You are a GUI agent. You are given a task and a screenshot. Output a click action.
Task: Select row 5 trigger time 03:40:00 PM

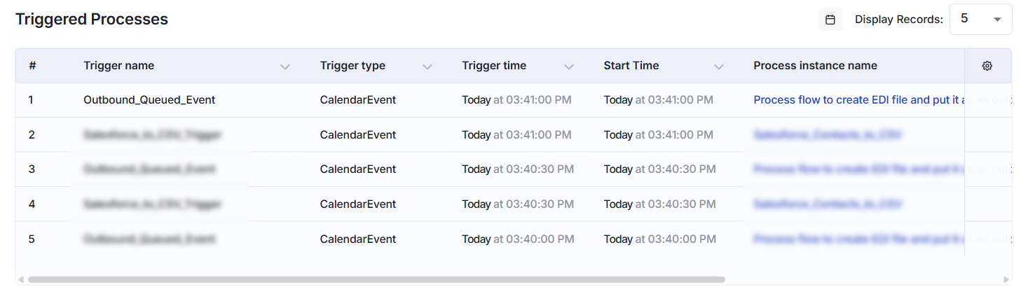(x=518, y=239)
